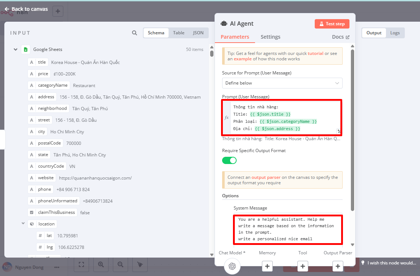This screenshot has width=420, height=276.
Task: Switch input view to Table
Action: click(178, 33)
